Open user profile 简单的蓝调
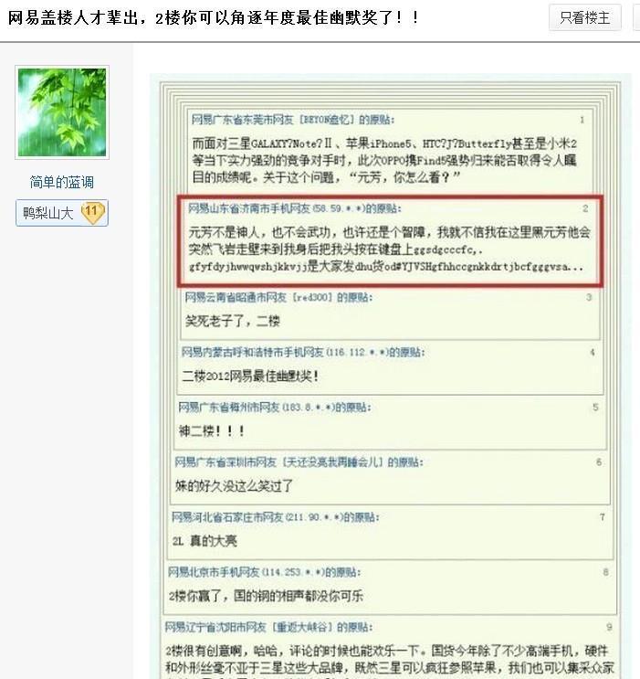 tap(62, 182)
